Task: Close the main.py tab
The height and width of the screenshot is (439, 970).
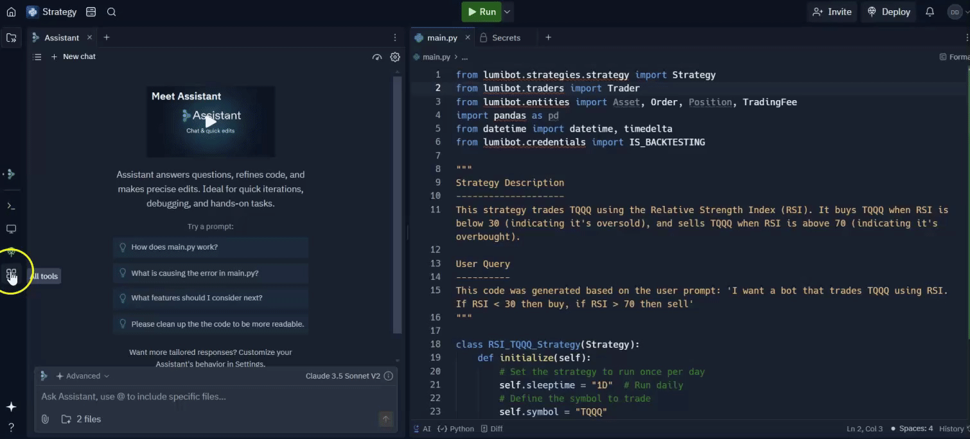Action: (468, 38)
